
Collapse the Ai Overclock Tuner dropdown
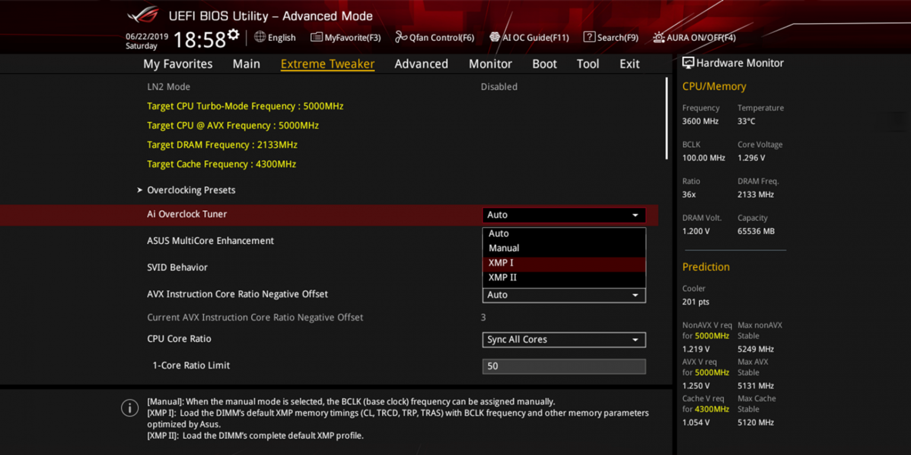[x=563, y=215]
